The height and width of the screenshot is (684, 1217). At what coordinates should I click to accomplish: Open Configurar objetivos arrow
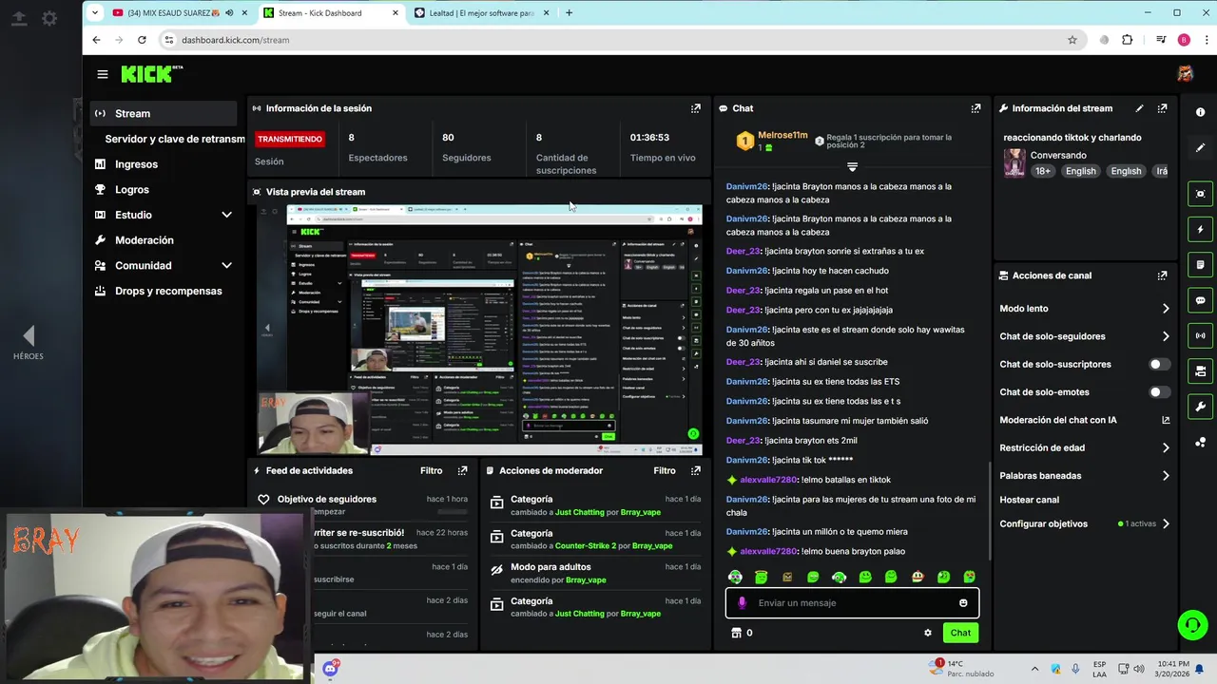(1166, 523)
